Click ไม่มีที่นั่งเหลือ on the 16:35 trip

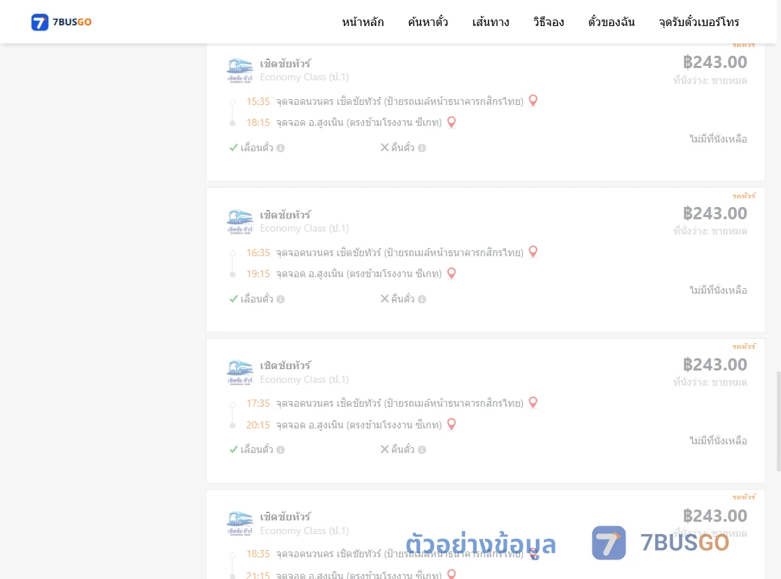(718, 290)
